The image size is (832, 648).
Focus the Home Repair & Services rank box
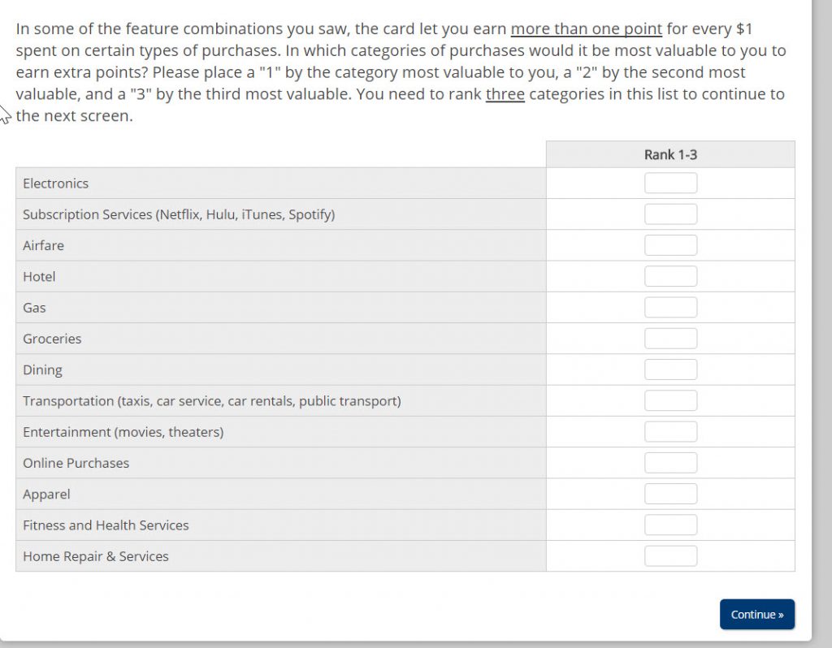tap(670, 556)
